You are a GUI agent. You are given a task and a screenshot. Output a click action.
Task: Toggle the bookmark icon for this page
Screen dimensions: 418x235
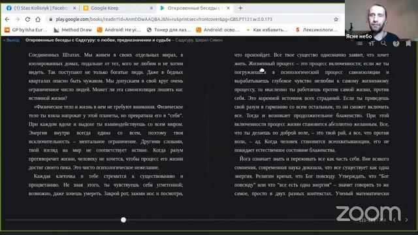coord(408,44)
